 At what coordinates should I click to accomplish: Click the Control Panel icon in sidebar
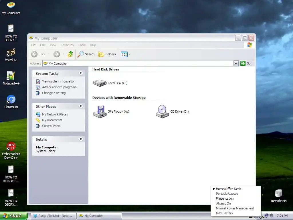point(38,126)
